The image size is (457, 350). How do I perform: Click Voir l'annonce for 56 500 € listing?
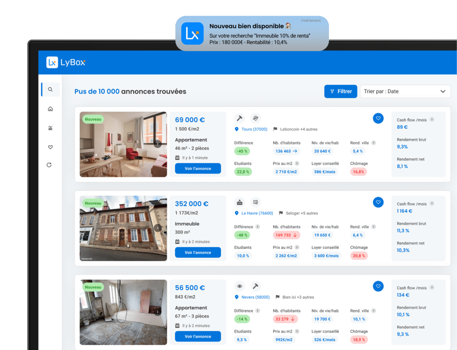[198, 337]
